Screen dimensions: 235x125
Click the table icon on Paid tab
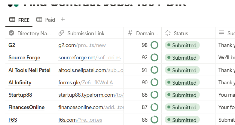click(x=39, y=20)
